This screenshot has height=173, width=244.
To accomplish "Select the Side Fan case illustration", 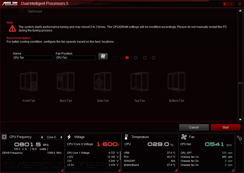I will point(103,81).
